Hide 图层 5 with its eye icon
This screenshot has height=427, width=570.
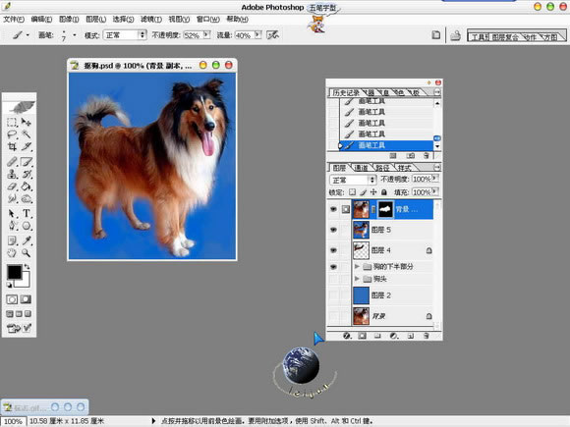tap(333, 230)
